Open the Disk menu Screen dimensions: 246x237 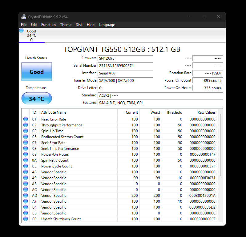click(x=79, y=25)
